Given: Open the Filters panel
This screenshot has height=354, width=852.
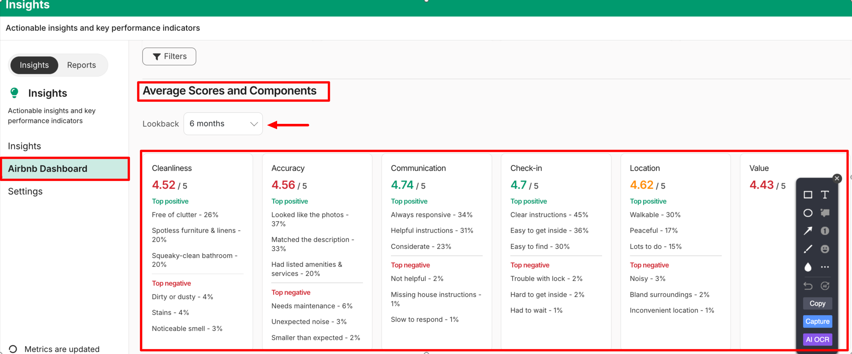Looking at the screenshot, I should (169, 57).
